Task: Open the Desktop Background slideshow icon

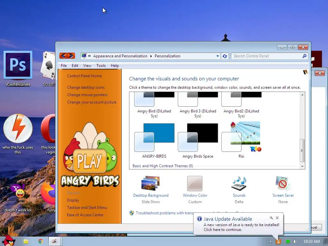Action: click(x=151, y=183)
